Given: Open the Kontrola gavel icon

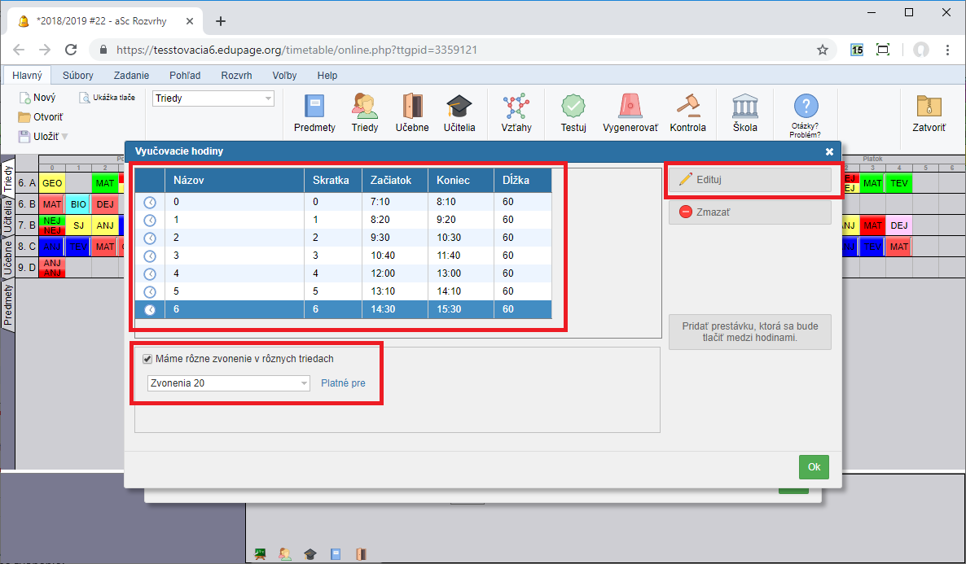Looking at the screenshot, I should click(x=687, y=113).
